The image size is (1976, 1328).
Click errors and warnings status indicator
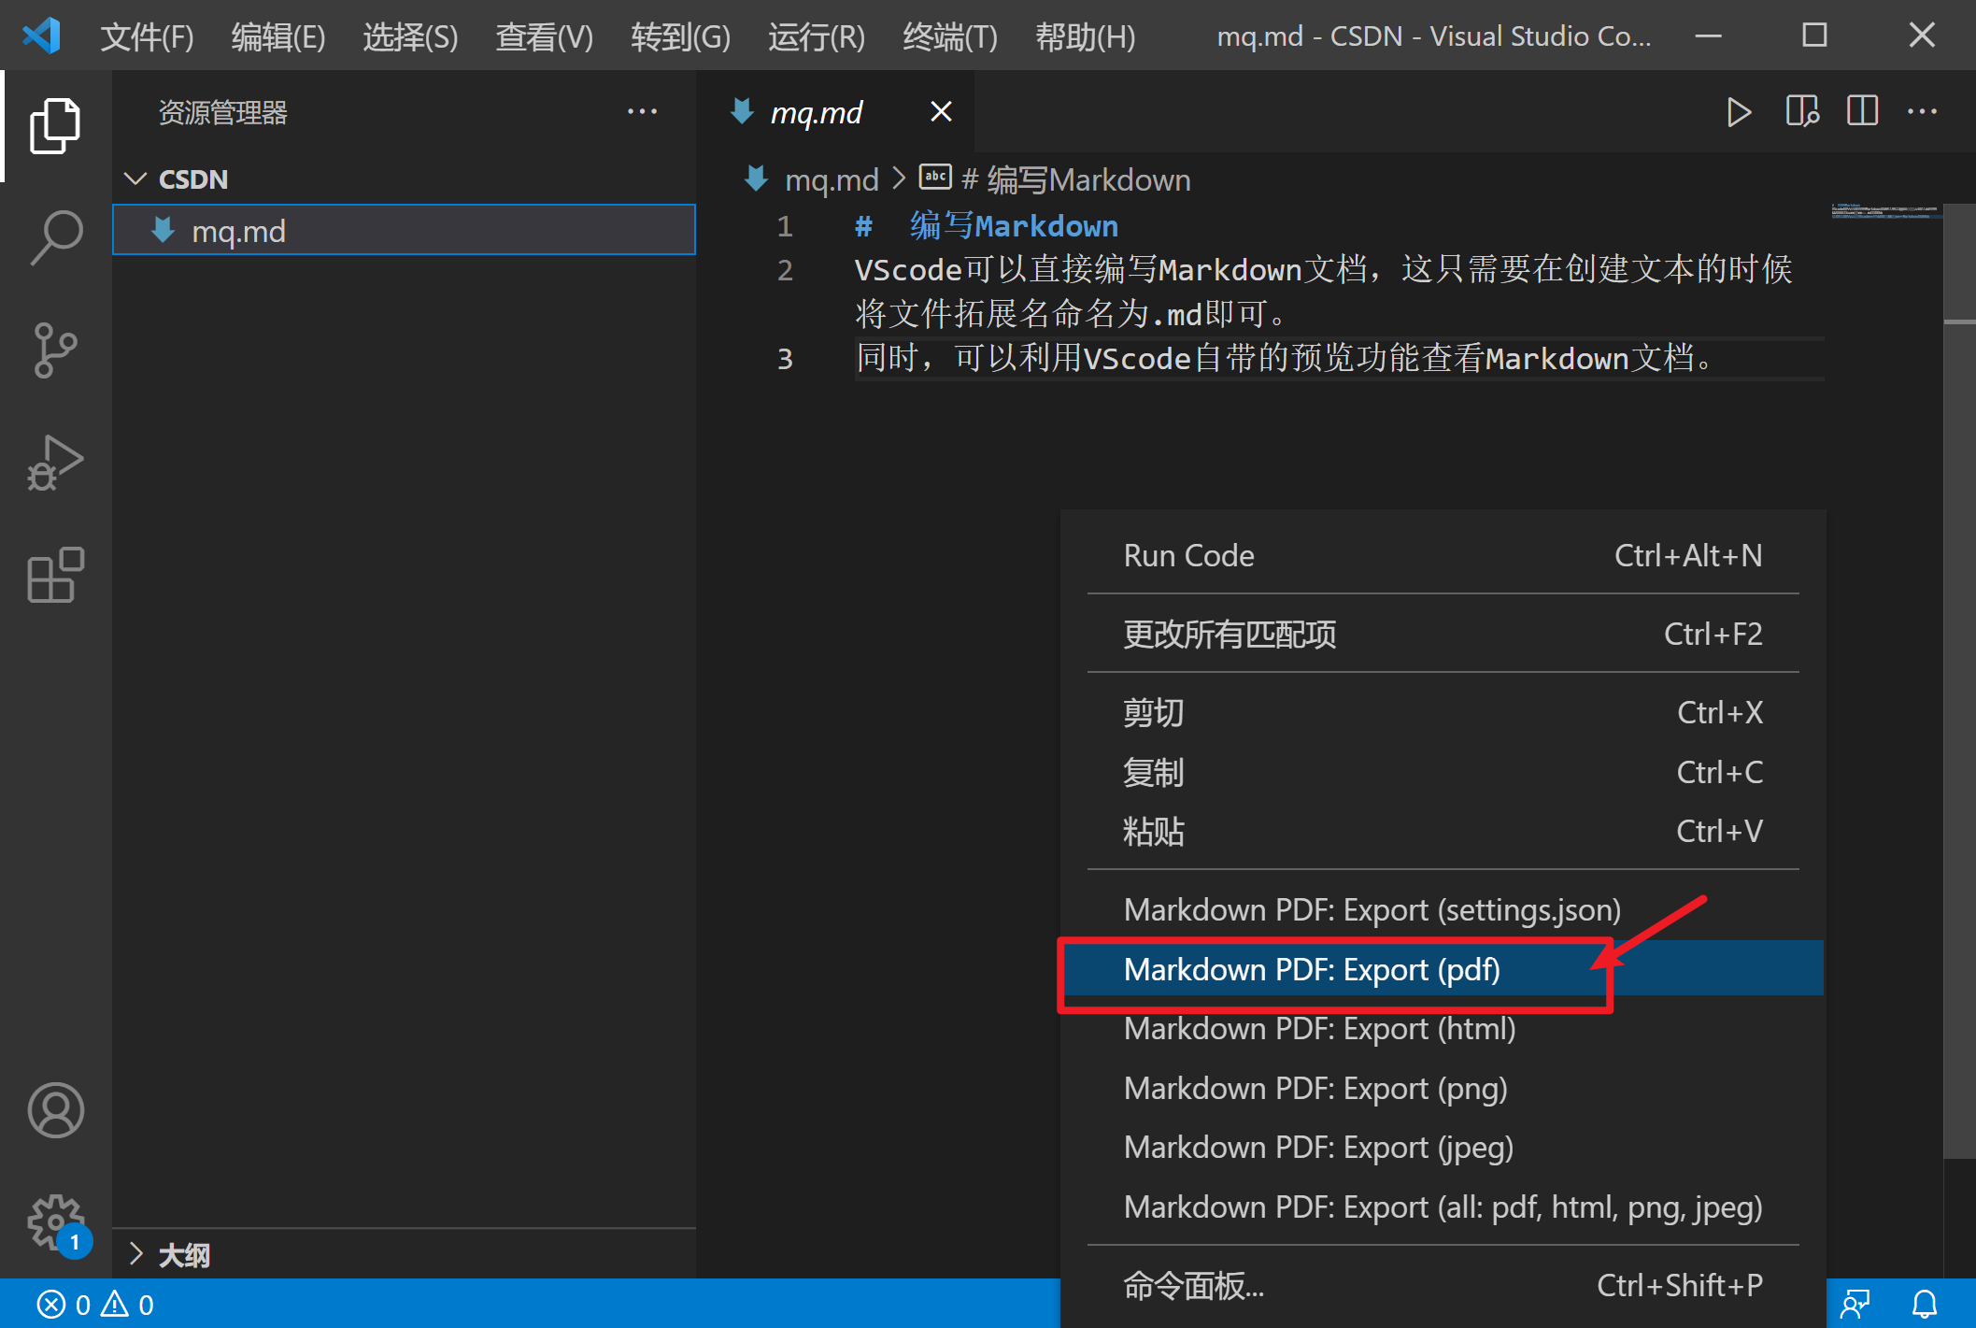click(x=93, y=1303)
